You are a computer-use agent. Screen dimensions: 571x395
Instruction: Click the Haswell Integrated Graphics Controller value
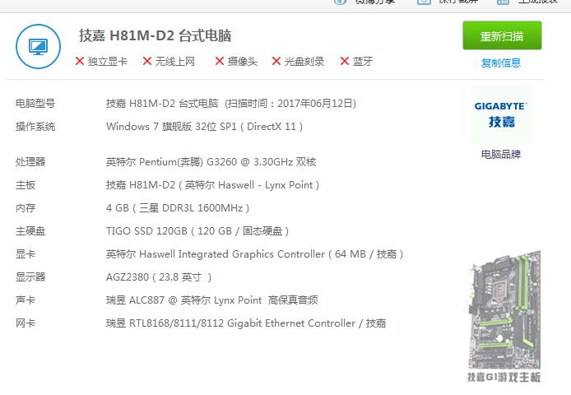point(254,254)
